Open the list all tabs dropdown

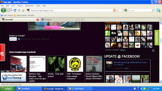(x=161, y=19)
